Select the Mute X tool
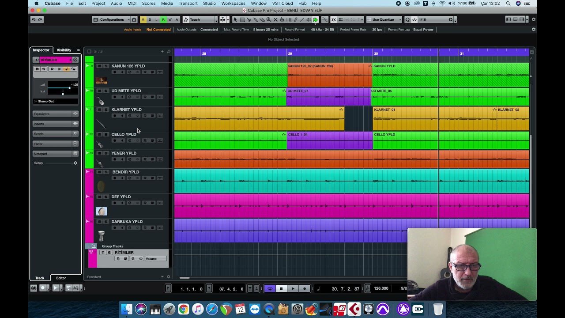The image size is (565, 318). [275, 19]
